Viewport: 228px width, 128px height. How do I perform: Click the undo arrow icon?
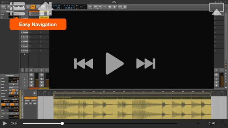point(100,7)
